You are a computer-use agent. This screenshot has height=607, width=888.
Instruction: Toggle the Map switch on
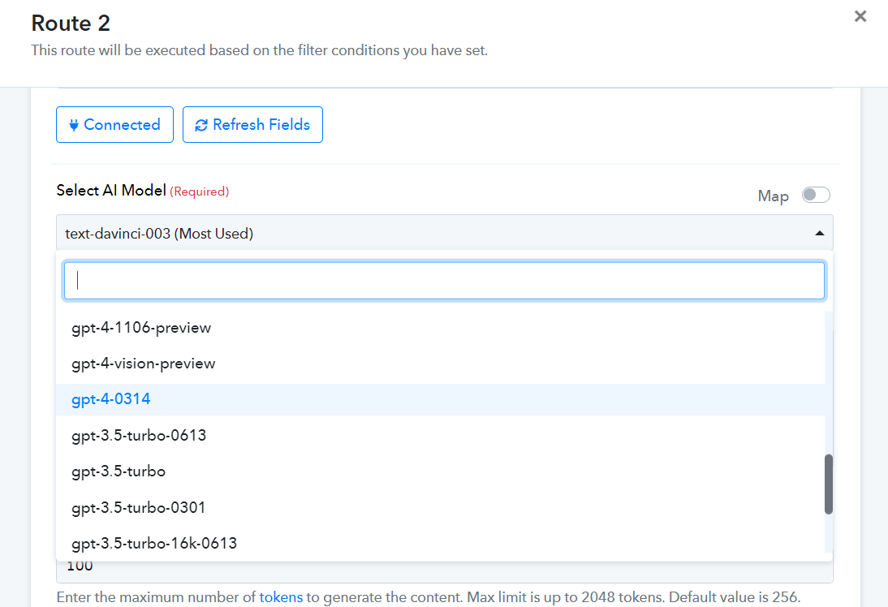(816, 195)
